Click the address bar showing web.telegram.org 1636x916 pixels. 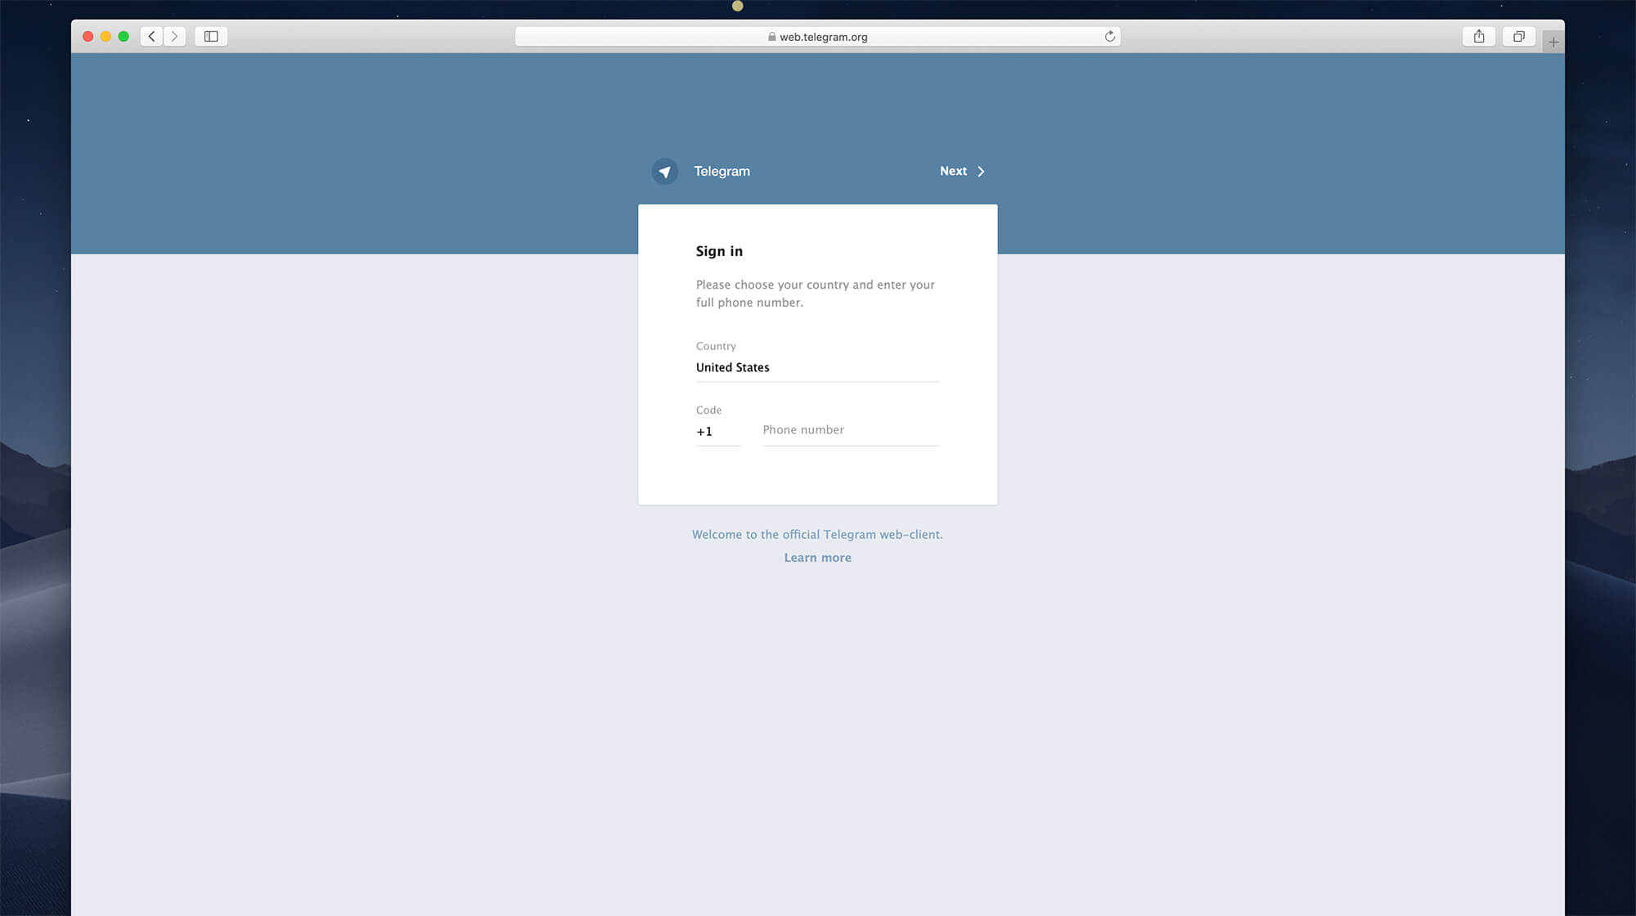pyautogui.click(x=818, y=36)
